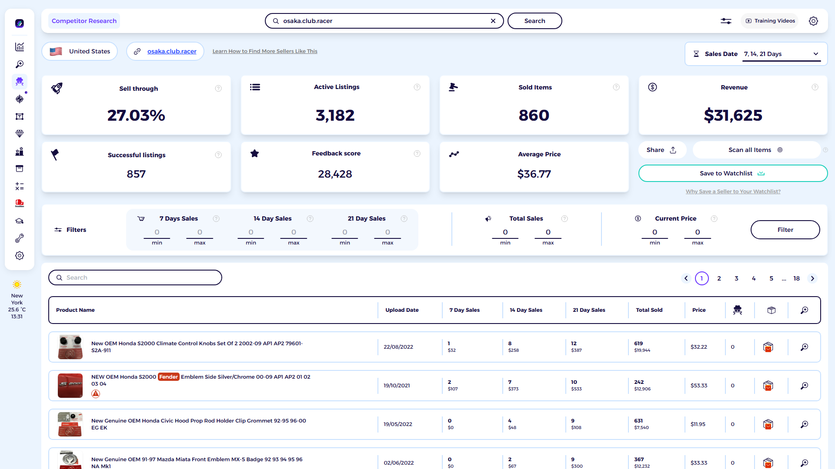Click Save to Watchlist

(733, 173)
